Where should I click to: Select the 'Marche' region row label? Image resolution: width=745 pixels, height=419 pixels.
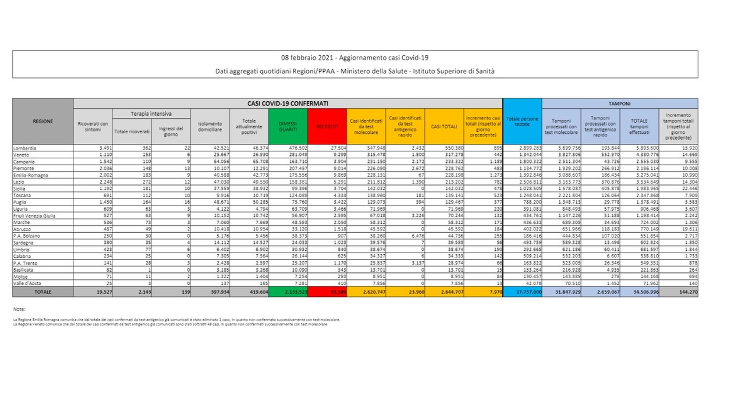tap(21, 222)
